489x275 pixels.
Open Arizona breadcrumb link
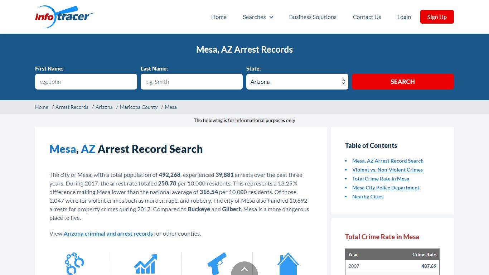[104, 107]
